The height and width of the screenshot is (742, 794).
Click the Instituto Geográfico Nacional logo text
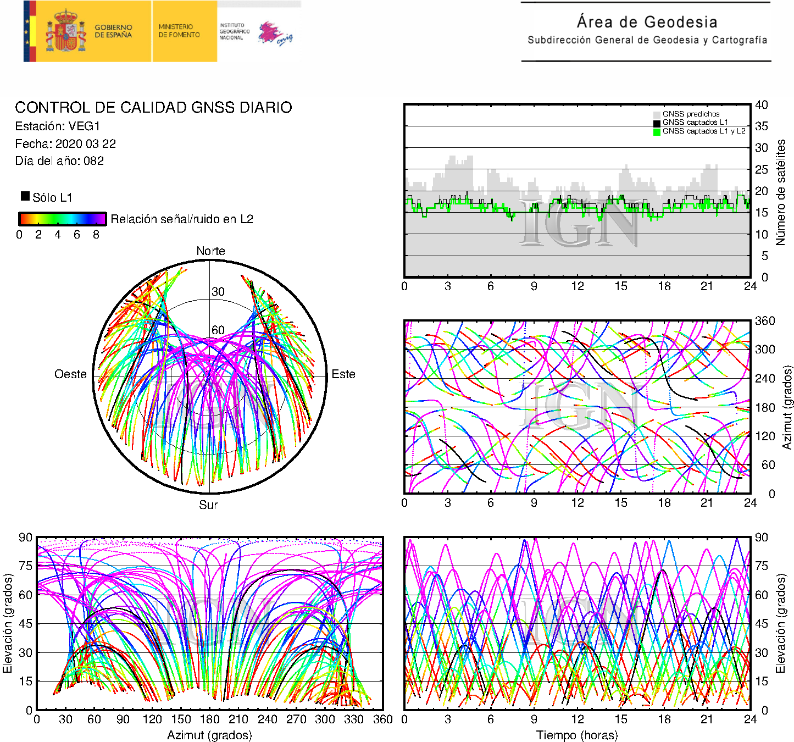pos(234,31)
